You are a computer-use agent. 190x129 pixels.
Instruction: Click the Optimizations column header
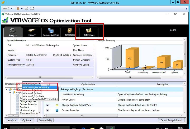88,85
